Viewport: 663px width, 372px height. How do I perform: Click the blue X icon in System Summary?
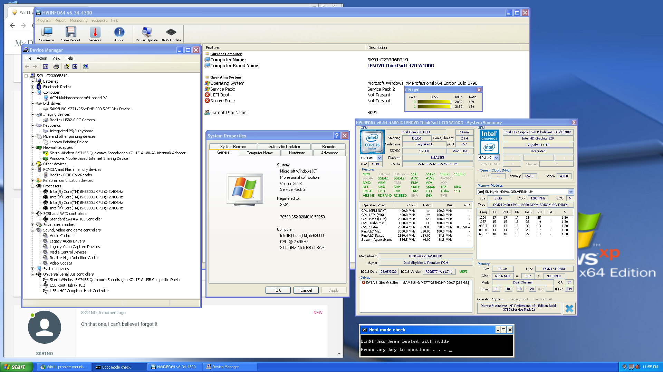tap(569, 308)
